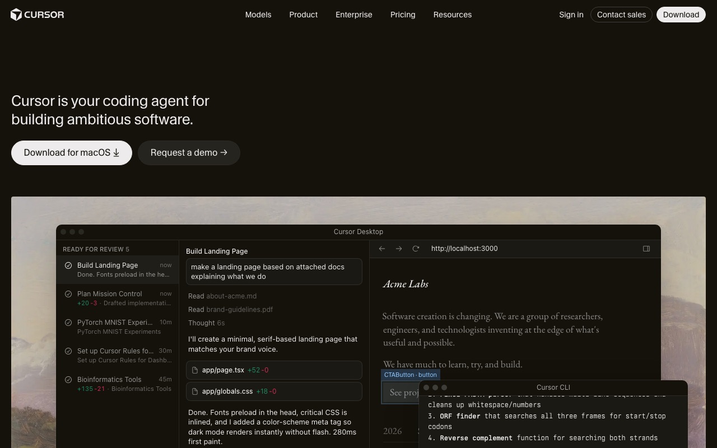The height and width of the screenshot is (448, 717).
Task: Click the check icon beside Bioinformatics Tools
Action: [x=68, y=380]
